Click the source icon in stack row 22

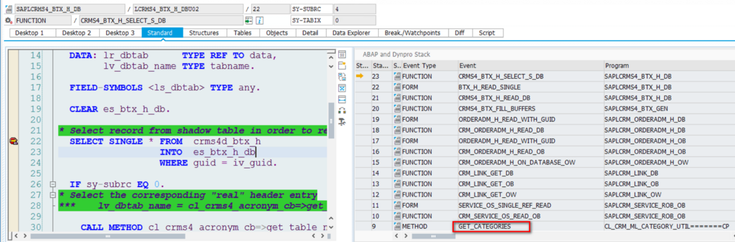[x=397, y=87]
